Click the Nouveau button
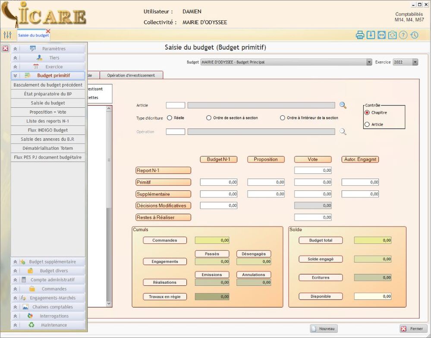This screenshot has height=338, width=431. (x=324, y=329)
